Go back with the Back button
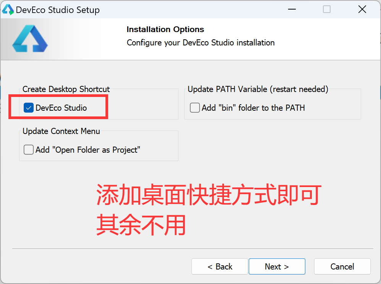The width and height of the screenshot is (381, 284). click(220, 266)
